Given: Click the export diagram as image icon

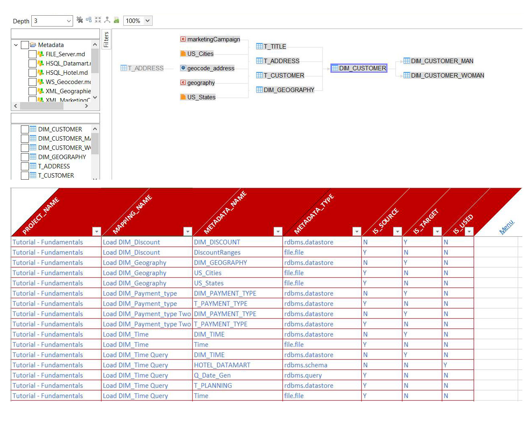Looking at the screenshot, I should click(x=116, y=20).
